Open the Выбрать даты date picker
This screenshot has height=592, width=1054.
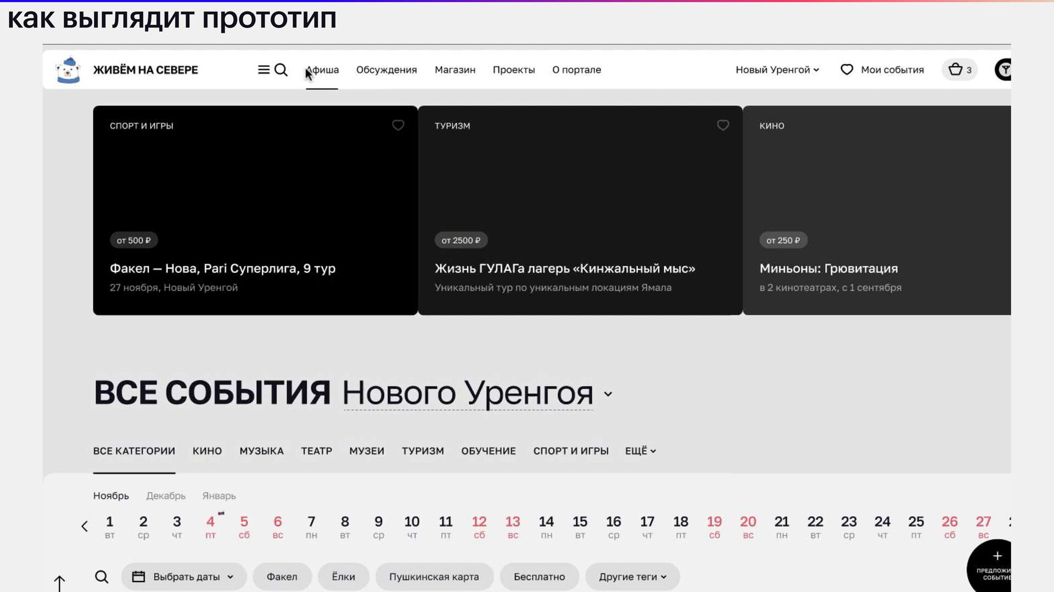pyautogui.click(x=184, y=577)
